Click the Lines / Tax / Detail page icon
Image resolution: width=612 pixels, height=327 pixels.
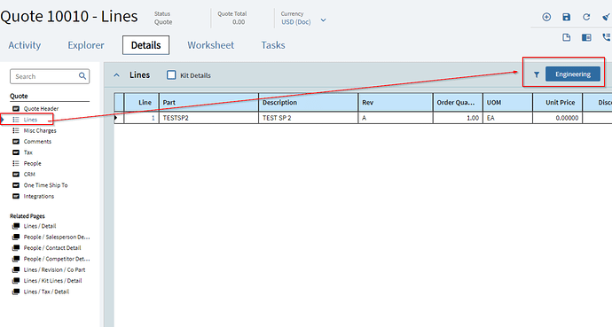point(16,292)
